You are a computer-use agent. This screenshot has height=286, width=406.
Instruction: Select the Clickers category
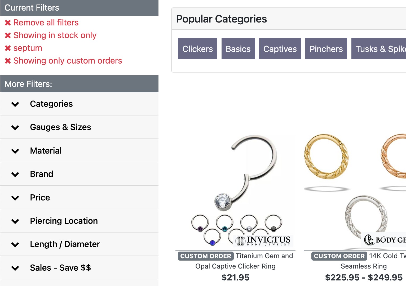tap(197, 49)
